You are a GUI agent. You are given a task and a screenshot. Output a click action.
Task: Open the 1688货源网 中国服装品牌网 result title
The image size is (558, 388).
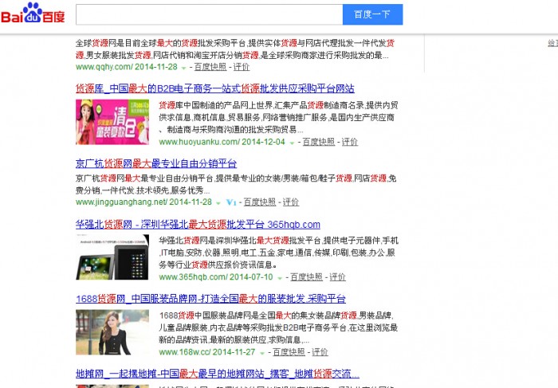210,299
